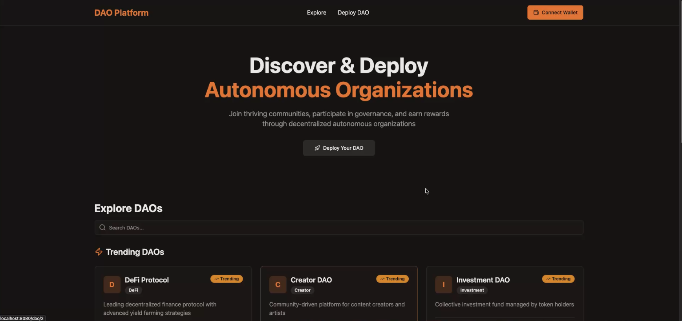Click the I avatar of Investment DAO

click(444, 284)
